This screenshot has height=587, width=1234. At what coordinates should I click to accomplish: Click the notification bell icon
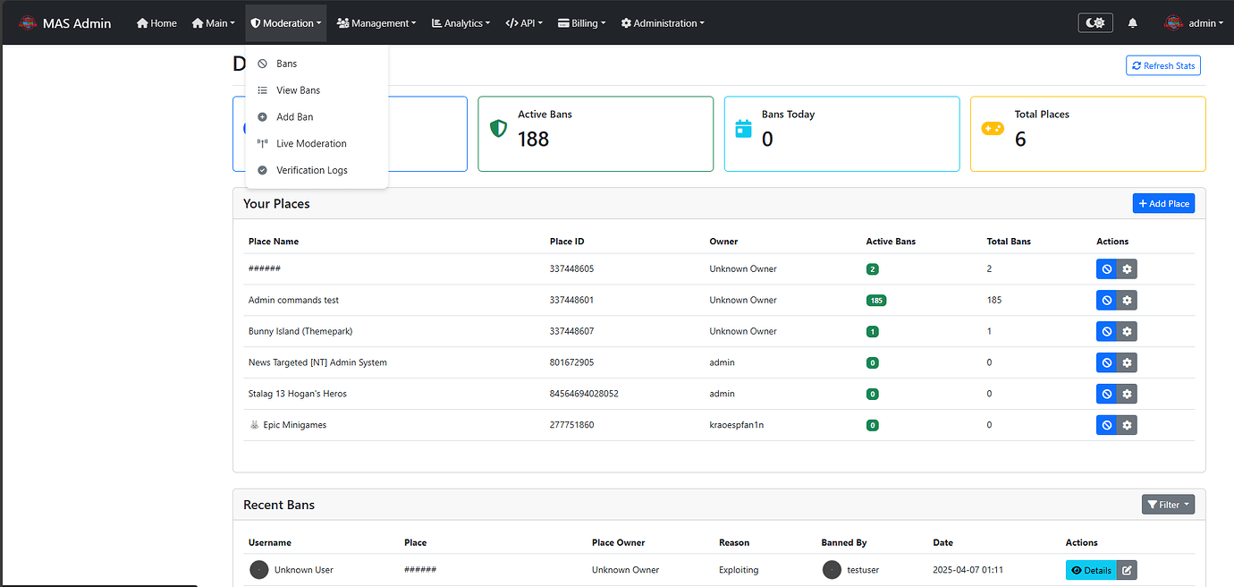(x=1133, y=23)
